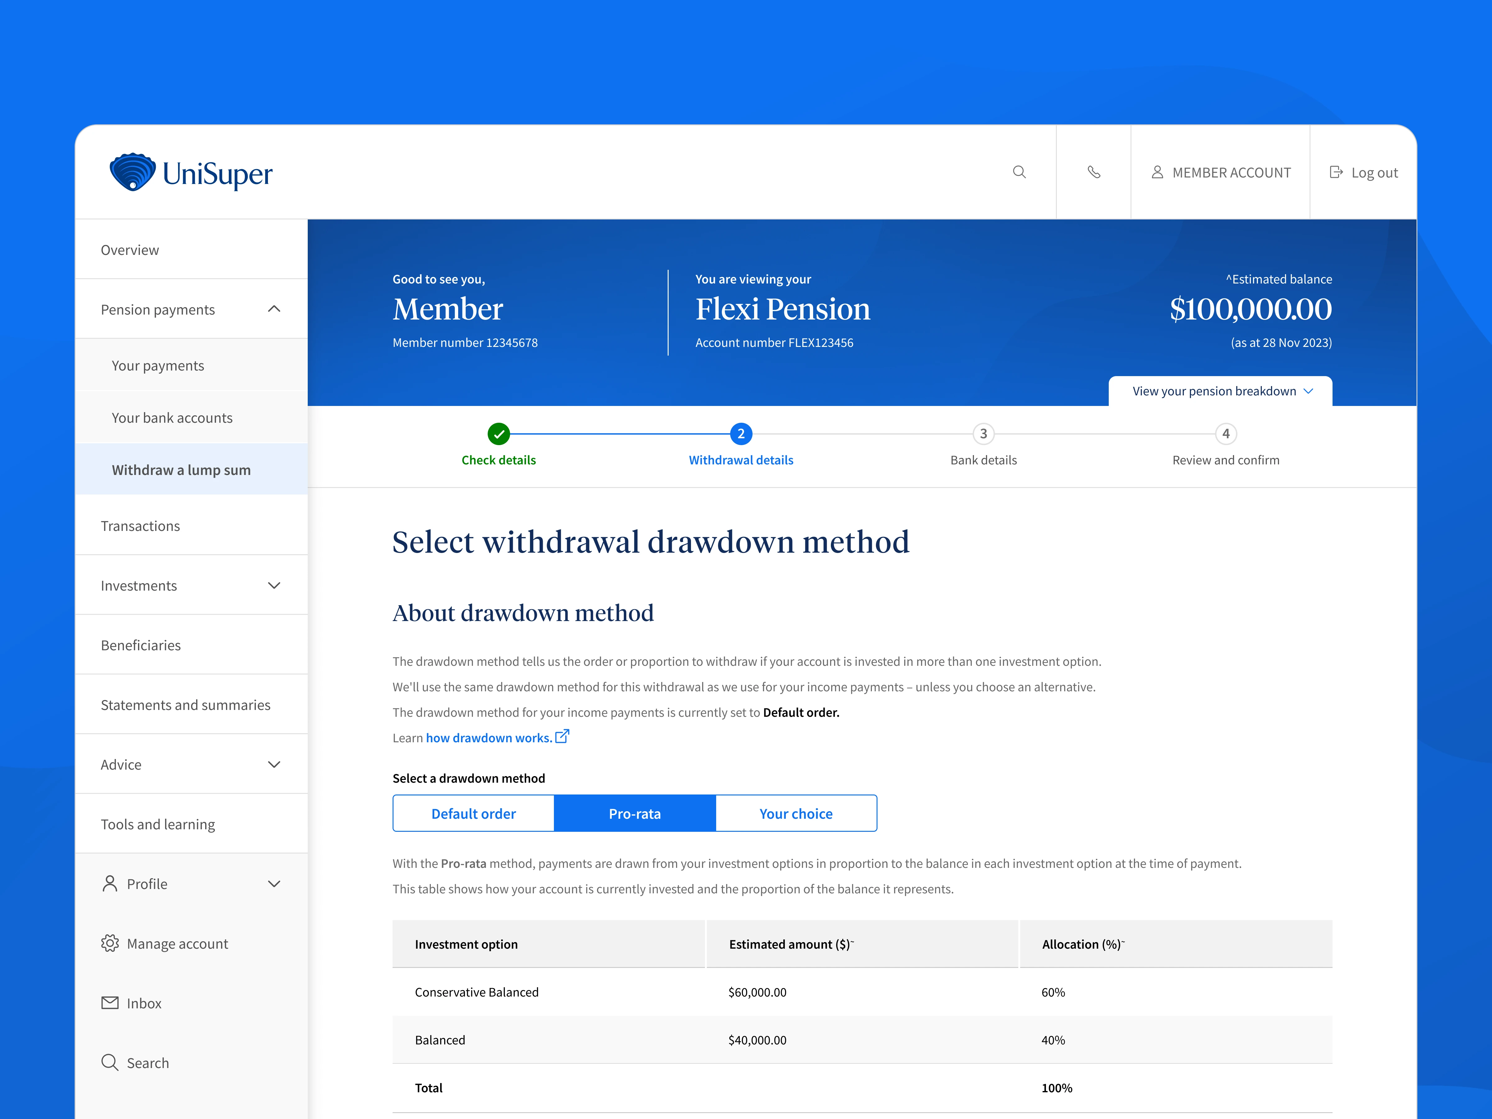The width and height of the screenshot is (1492, 1119).
Task: Open Tools and learning
Action: [x=191, y=824]
